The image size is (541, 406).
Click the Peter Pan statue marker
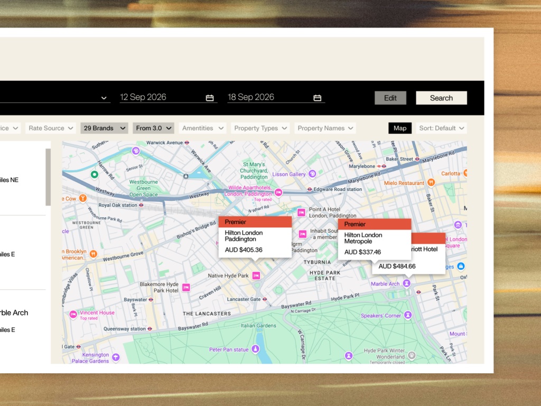[x=255, y=349]
